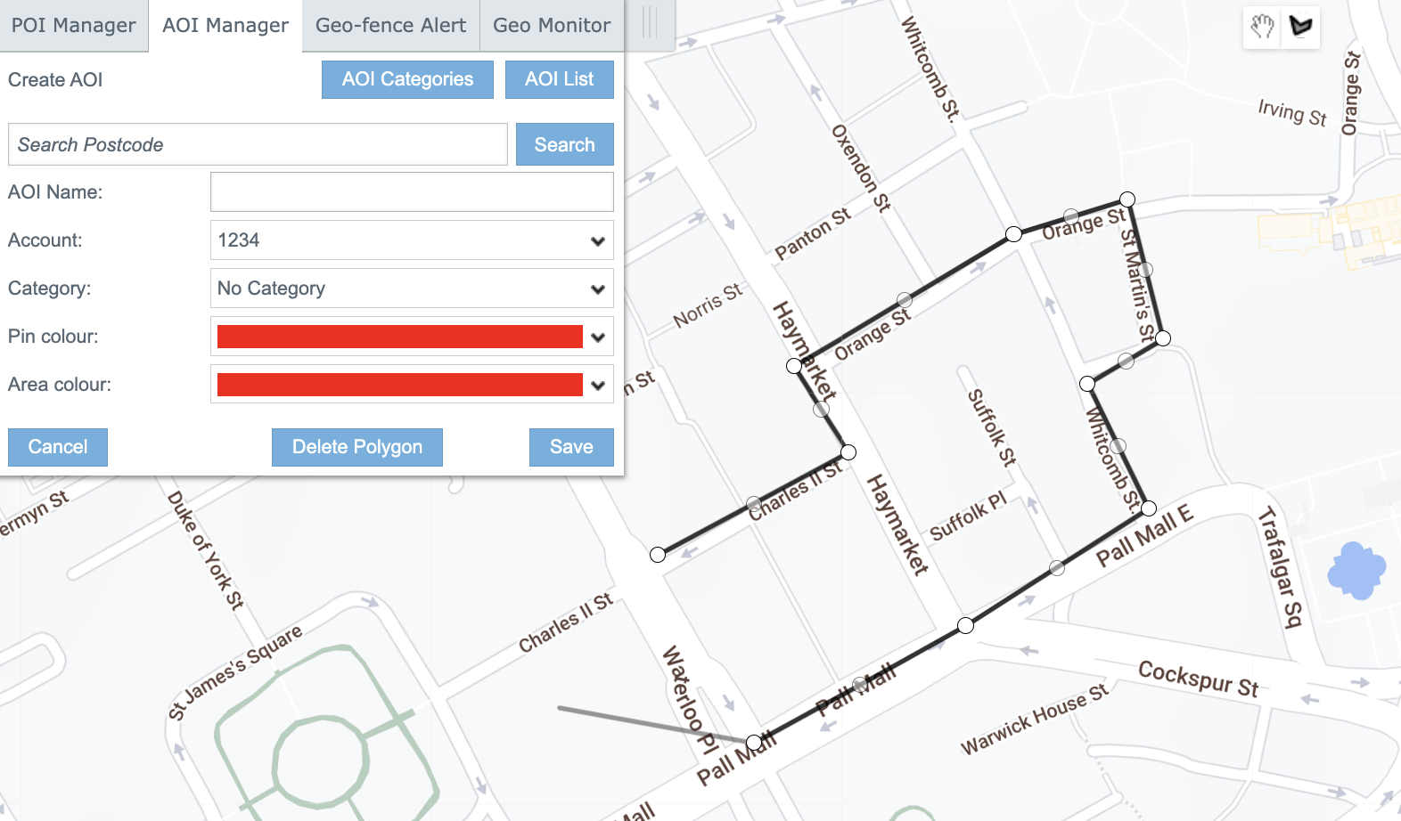1401x821 pixels.
Task: Open Pin colour dropdown arrow
Action: pyautogui.click(x=598, y=337)
